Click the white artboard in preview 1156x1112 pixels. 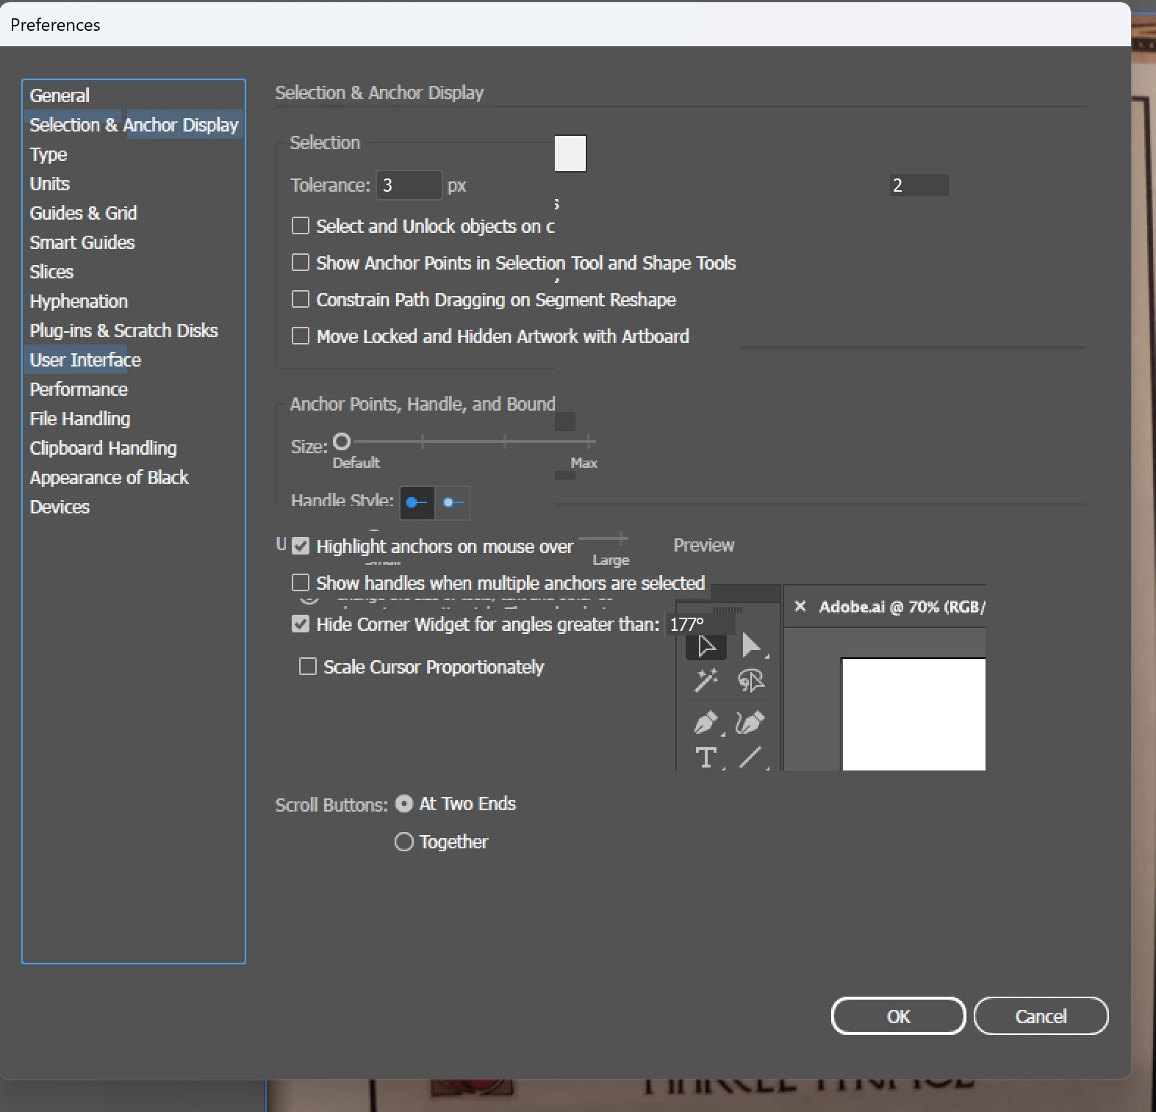point(913,714)
